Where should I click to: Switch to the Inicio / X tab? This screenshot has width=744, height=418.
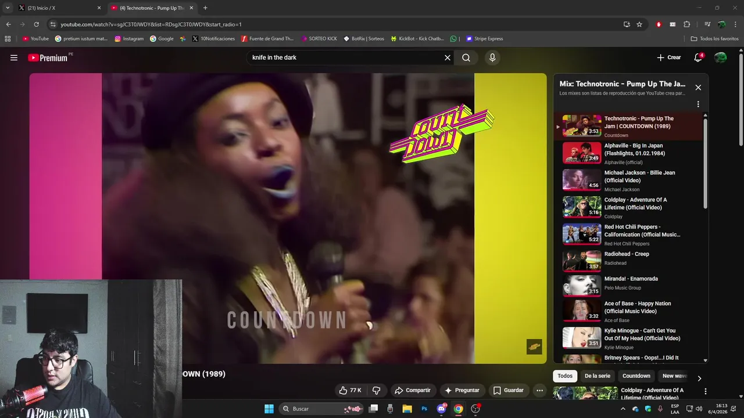[x=60, y=8]
